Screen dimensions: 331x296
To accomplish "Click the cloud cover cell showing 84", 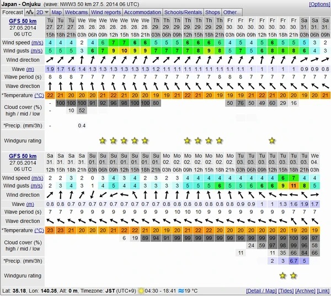I will click(304, 253).
